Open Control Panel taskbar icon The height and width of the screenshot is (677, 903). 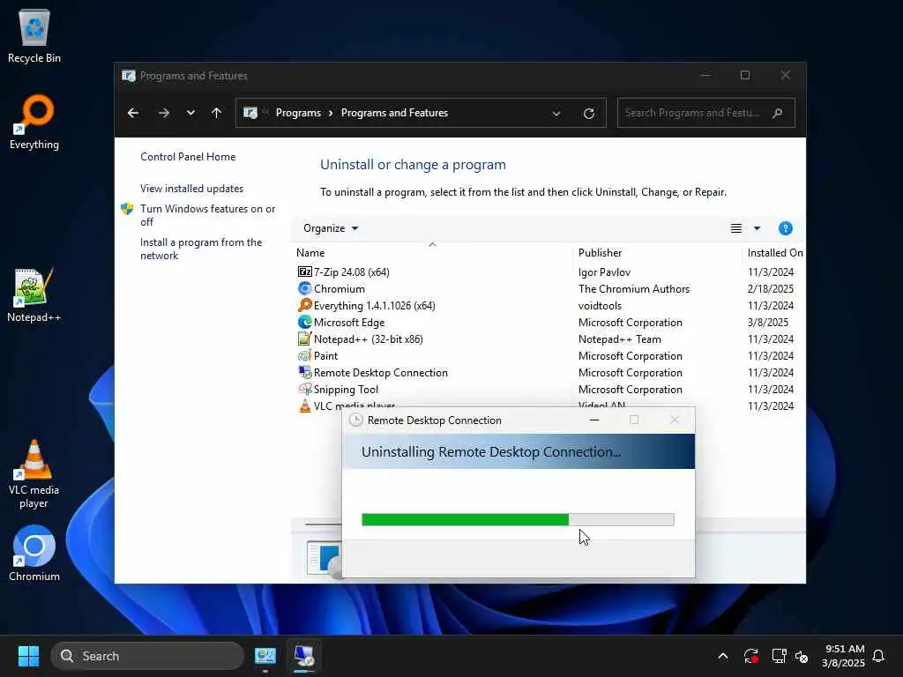click(x=265, y=656)
